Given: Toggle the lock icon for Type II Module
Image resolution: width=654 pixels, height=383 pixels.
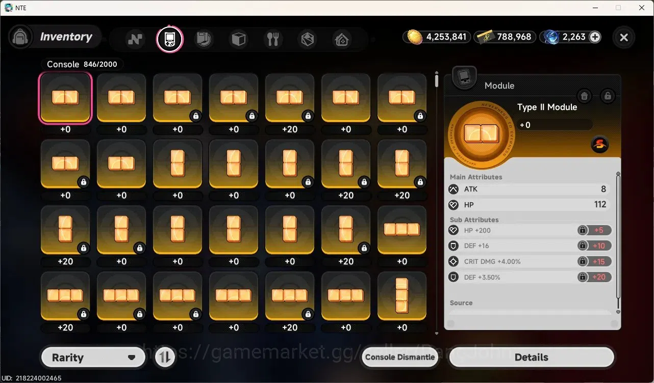Looking at the screenshot, I should 607,95.
